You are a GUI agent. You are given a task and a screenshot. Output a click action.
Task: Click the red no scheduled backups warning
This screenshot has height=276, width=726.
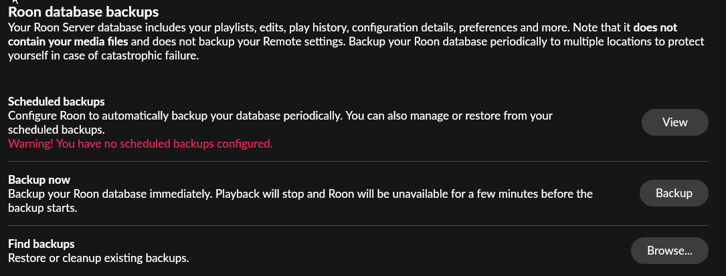coord(140,143)
